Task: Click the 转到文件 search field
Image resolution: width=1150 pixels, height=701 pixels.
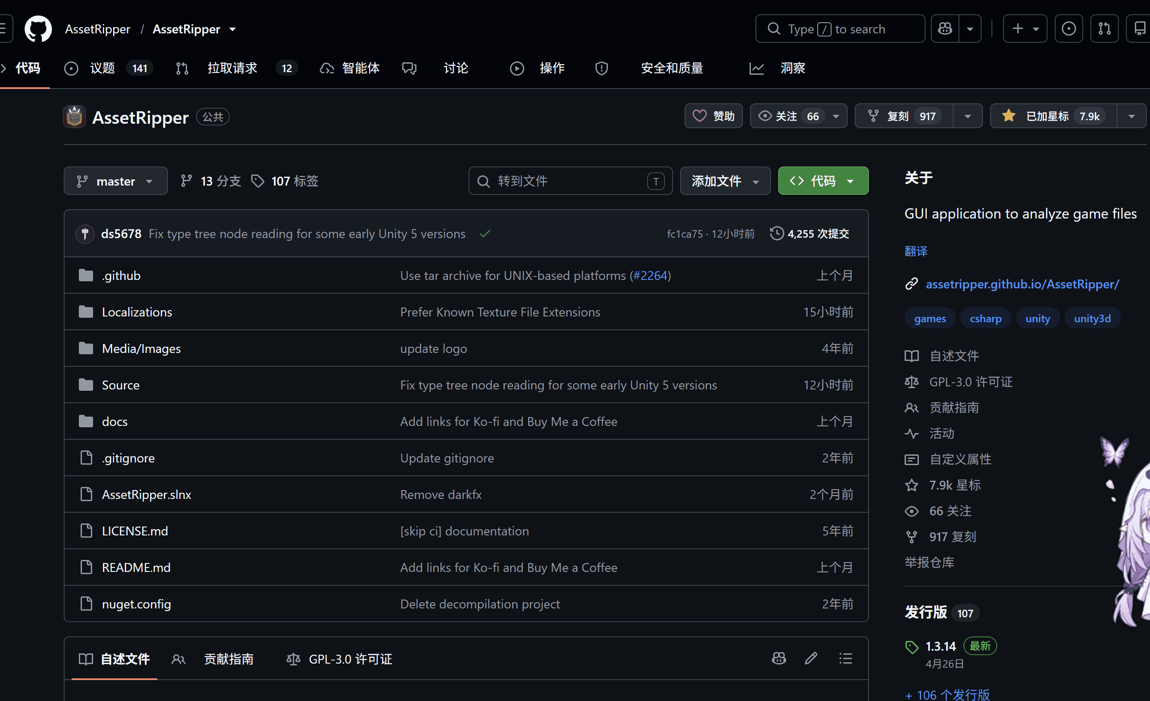Action: point(571,181)
